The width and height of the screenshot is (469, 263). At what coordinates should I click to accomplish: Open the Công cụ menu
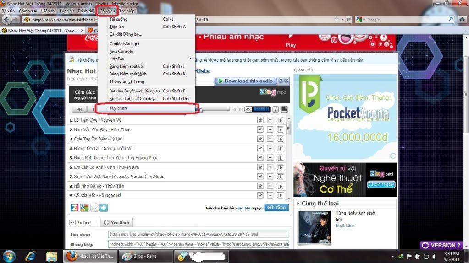click(107, 11)
